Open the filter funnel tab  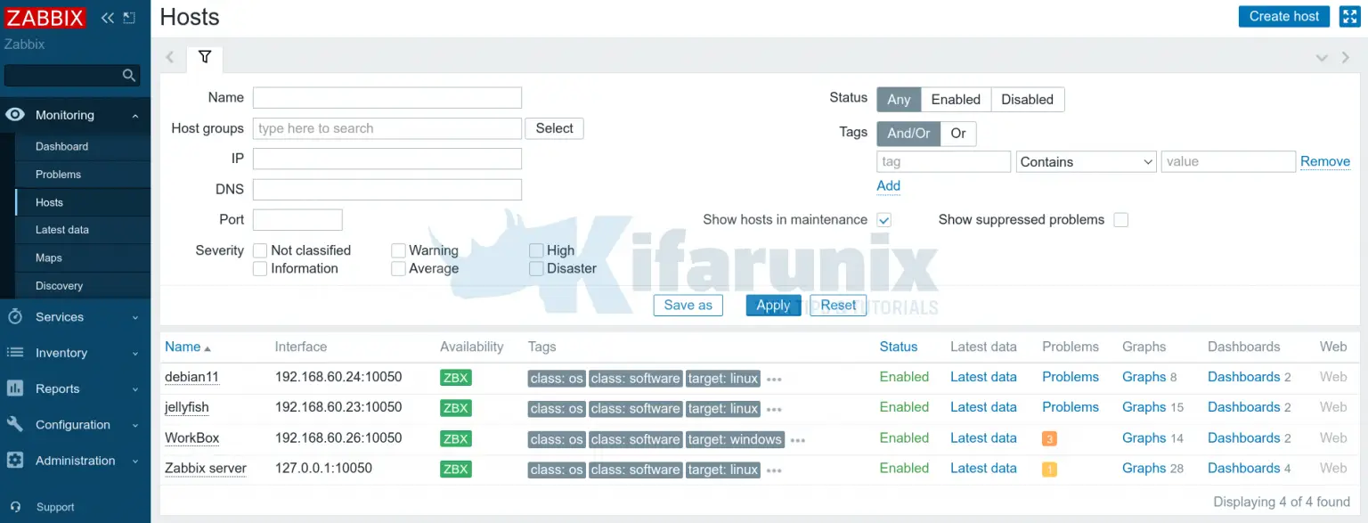205,55
